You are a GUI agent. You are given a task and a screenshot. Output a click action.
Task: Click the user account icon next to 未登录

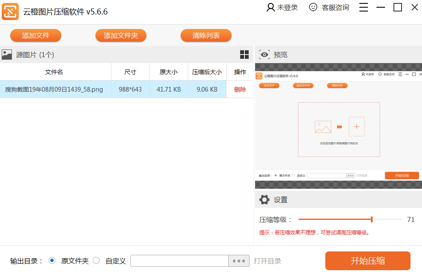270,7
